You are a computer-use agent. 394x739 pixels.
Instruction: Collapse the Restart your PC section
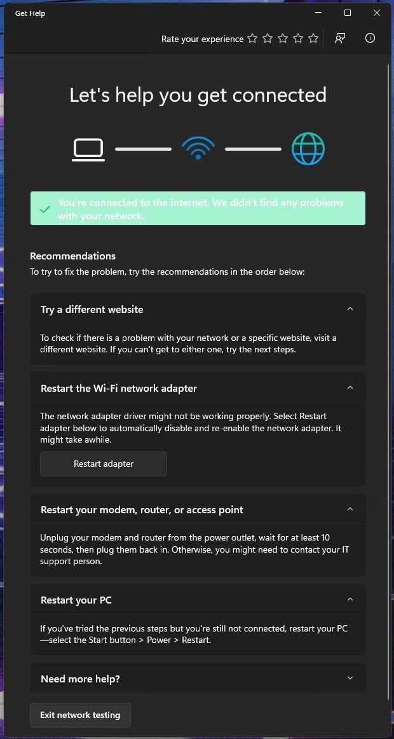pyautogui.click(x=350, y=599)
